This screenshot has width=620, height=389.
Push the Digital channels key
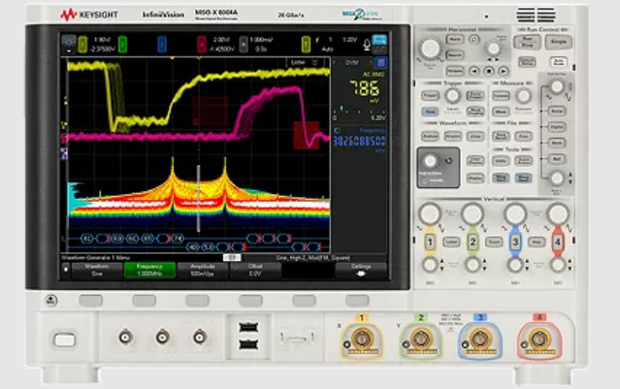click(557, 127)
